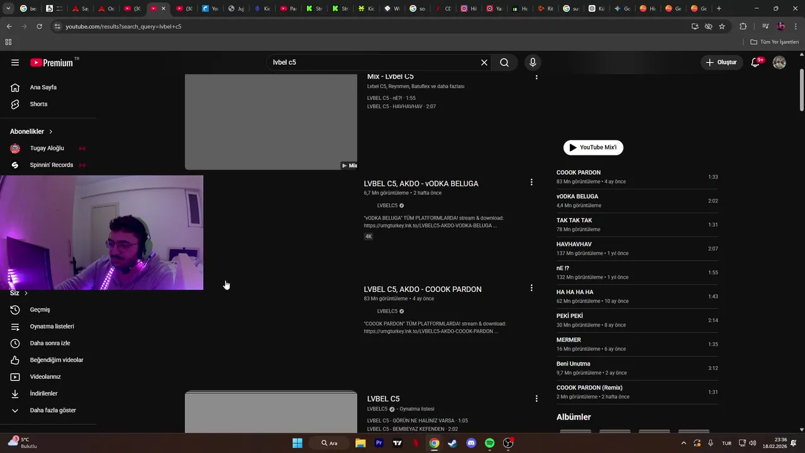Play COOOK PARDON 1:33 in side list
This screenshot has height=453, width=805.
coord(637,177)
